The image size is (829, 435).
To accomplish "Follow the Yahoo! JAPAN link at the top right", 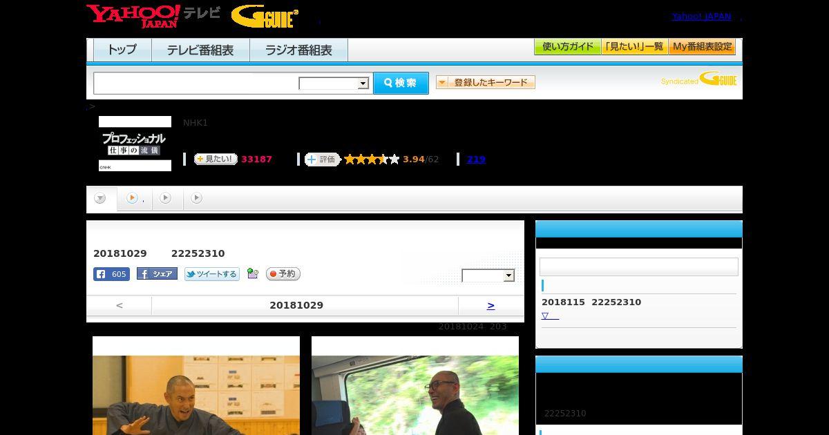I will click(701, 17).
